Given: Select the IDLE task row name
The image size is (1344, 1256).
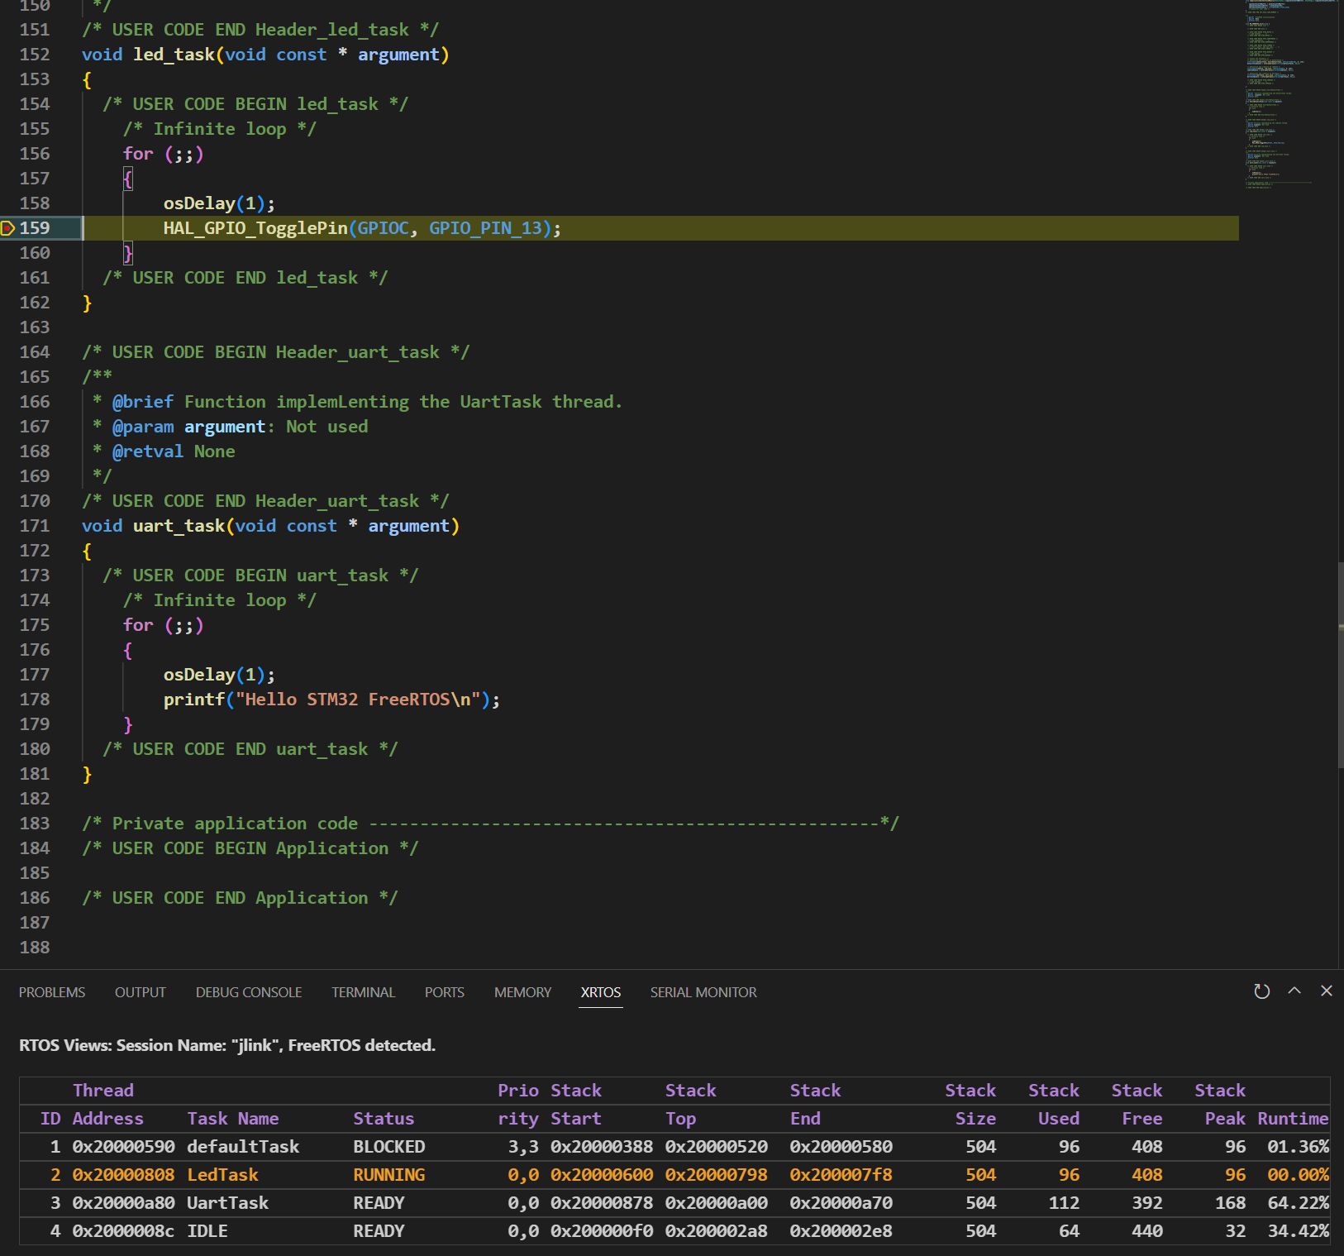Looking at the screenshot, I should pyautogui.click(x=207, y=1231).
